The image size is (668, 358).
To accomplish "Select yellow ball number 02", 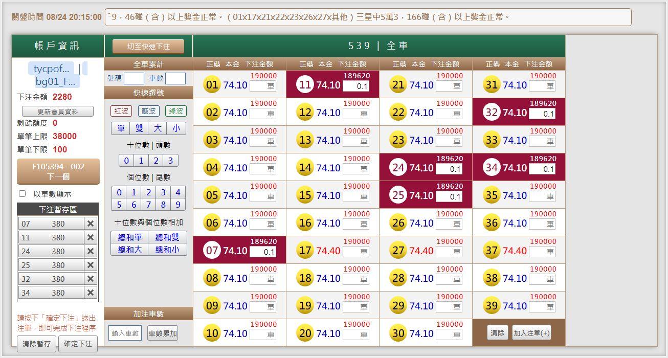I will [212, 113].
